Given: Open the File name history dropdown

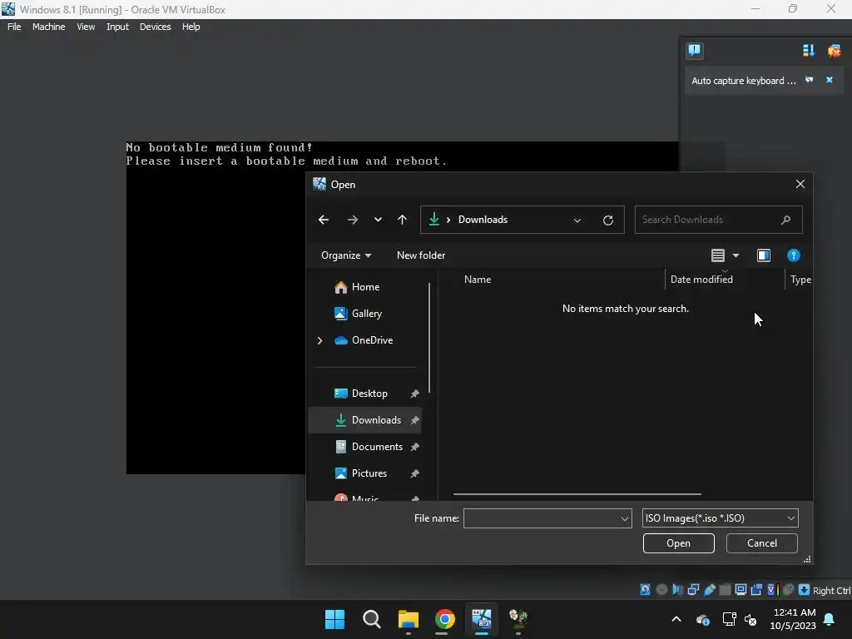Looking at the screenshot, I should [624, 518].
